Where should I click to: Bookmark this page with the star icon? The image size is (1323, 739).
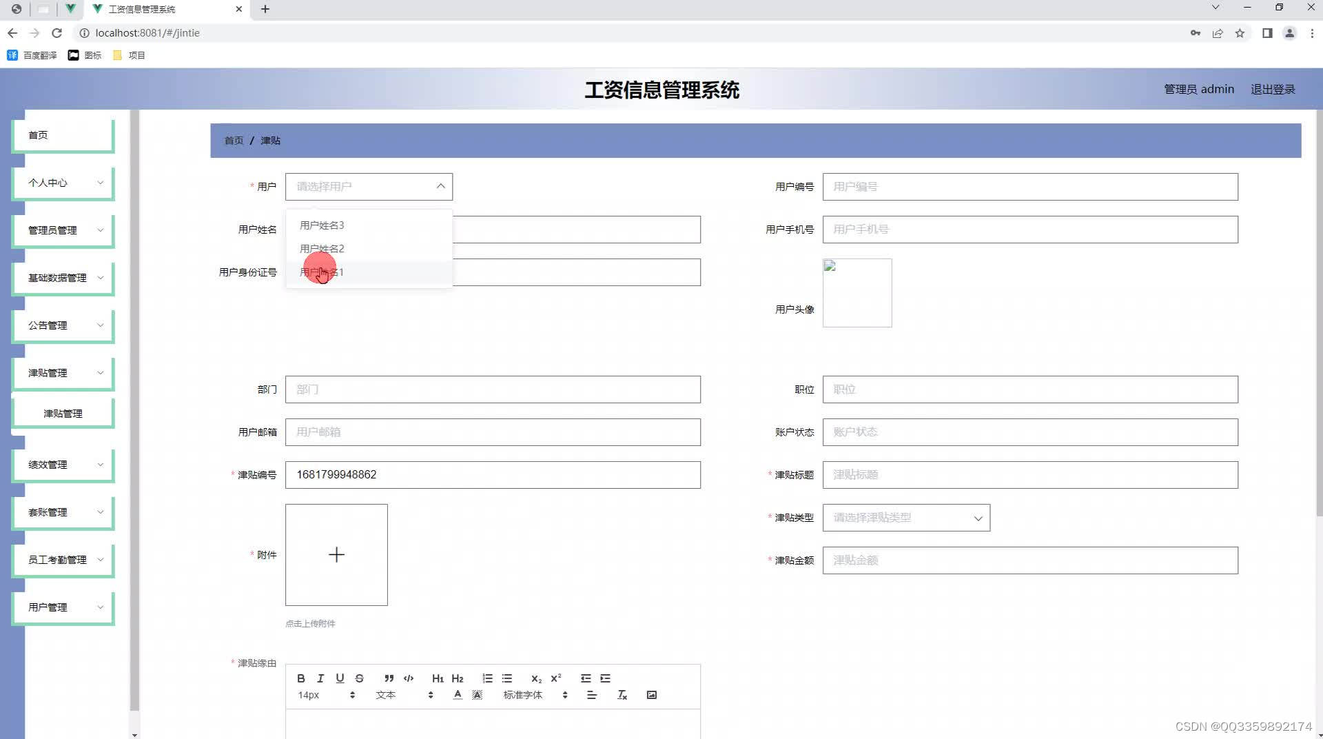[1240, 33]
